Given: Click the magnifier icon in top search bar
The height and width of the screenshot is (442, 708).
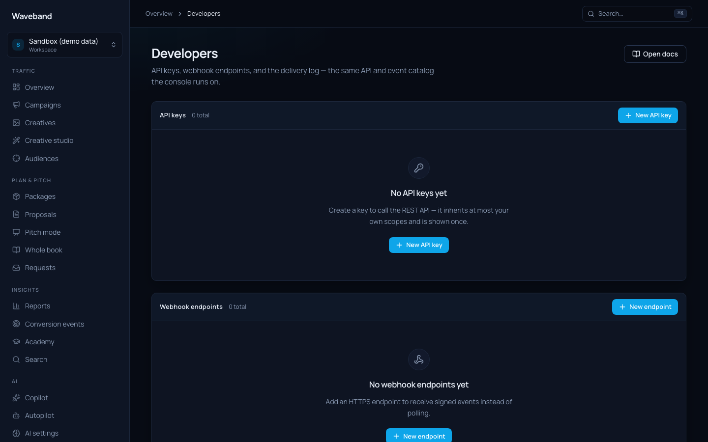Looking at the screenshot, I should [x=591, y=14].
